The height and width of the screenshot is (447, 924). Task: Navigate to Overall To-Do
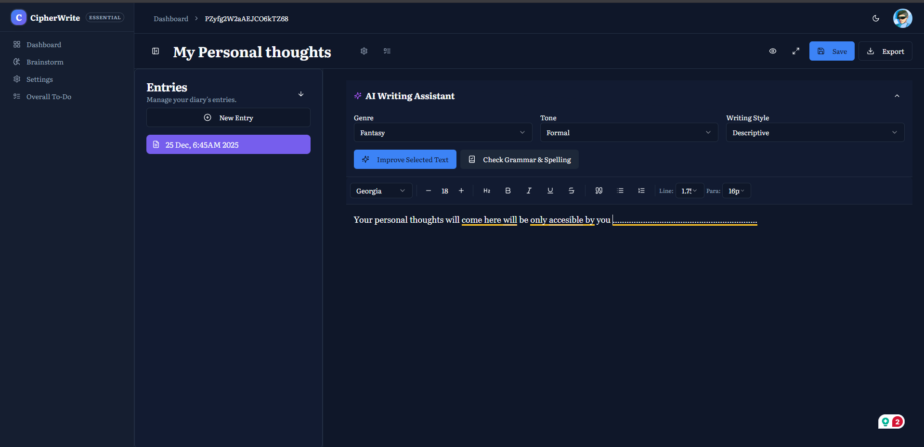48,97
